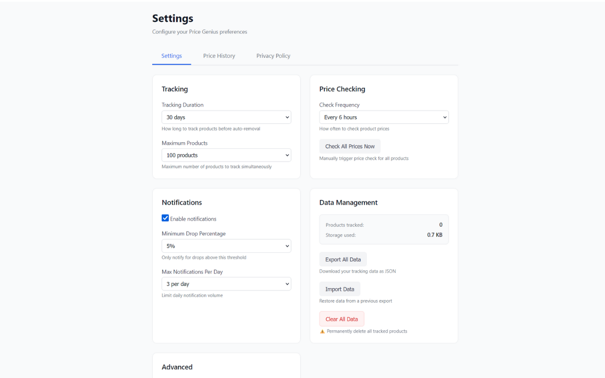605x378 pixels.
Task: Click the Settings page title
Action: pyautogui.click(x=173, y=18)
